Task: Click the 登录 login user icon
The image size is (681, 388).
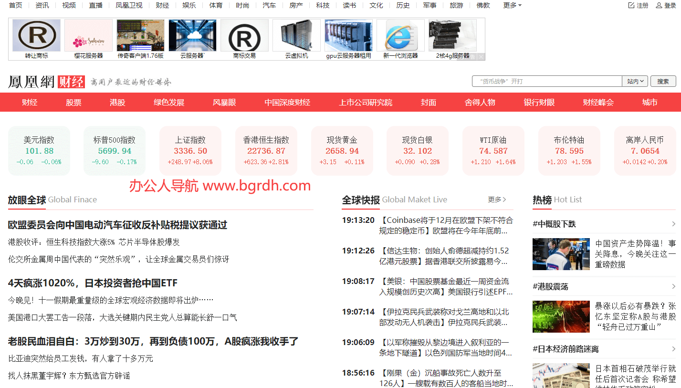Action: click(x=659, y=5)
